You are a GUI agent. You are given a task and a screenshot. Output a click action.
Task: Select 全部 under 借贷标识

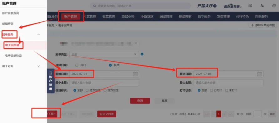click(75, 90)
